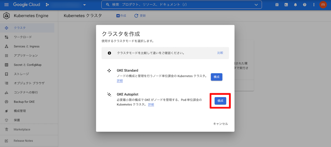The width and height of the screenshot is (331, 147).
Task: Open the project selector dropdown arrow
Action: click(85, 5)
